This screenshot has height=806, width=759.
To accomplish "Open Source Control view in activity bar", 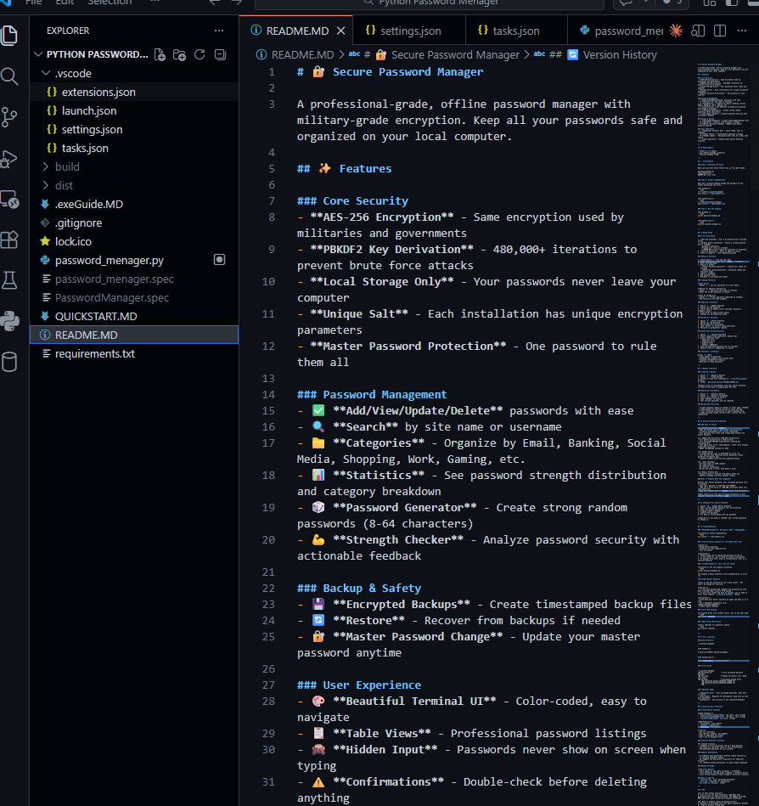I will tap(9, 117).
